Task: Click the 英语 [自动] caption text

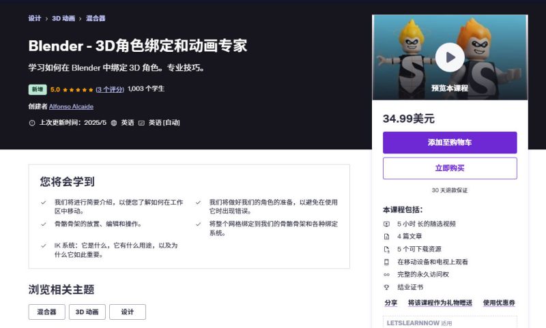Action: coord(164,123)
